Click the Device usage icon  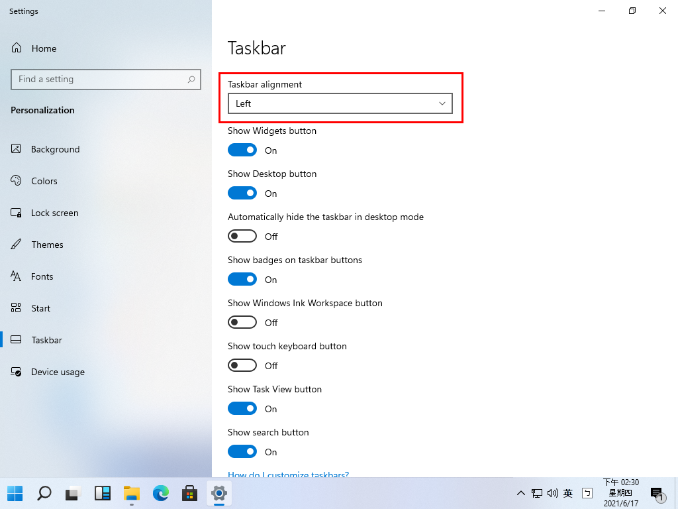[16, 371]
